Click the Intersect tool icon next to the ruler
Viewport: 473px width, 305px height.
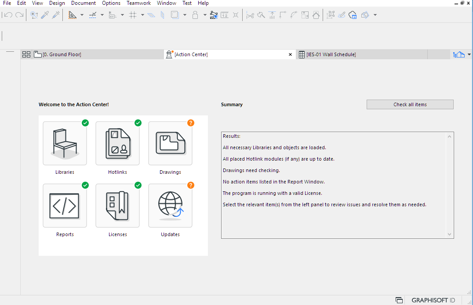[236, 15]
